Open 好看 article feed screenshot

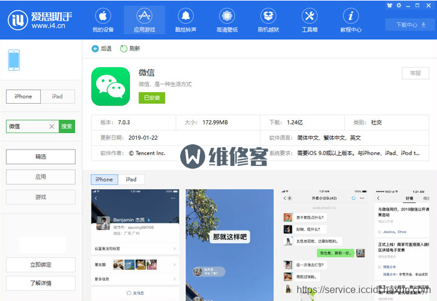(x=402, y=245)
